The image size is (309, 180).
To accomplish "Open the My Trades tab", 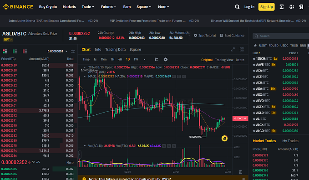I will tap(290, 141).
